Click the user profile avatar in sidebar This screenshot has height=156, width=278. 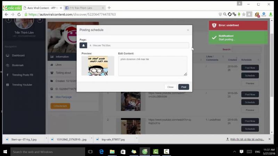[24, 23]
